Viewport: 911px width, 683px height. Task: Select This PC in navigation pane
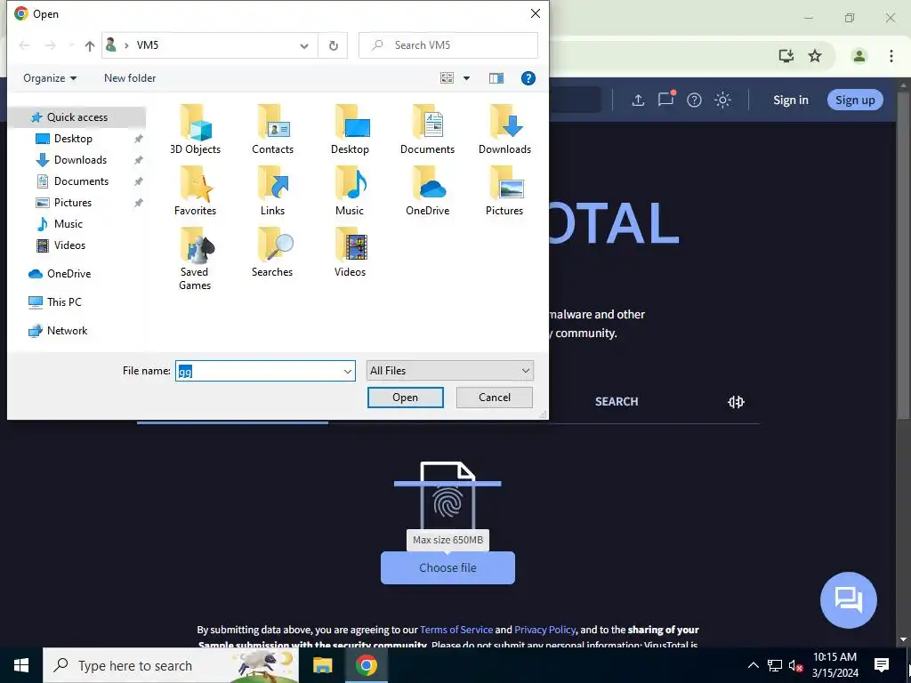(64, 302)
